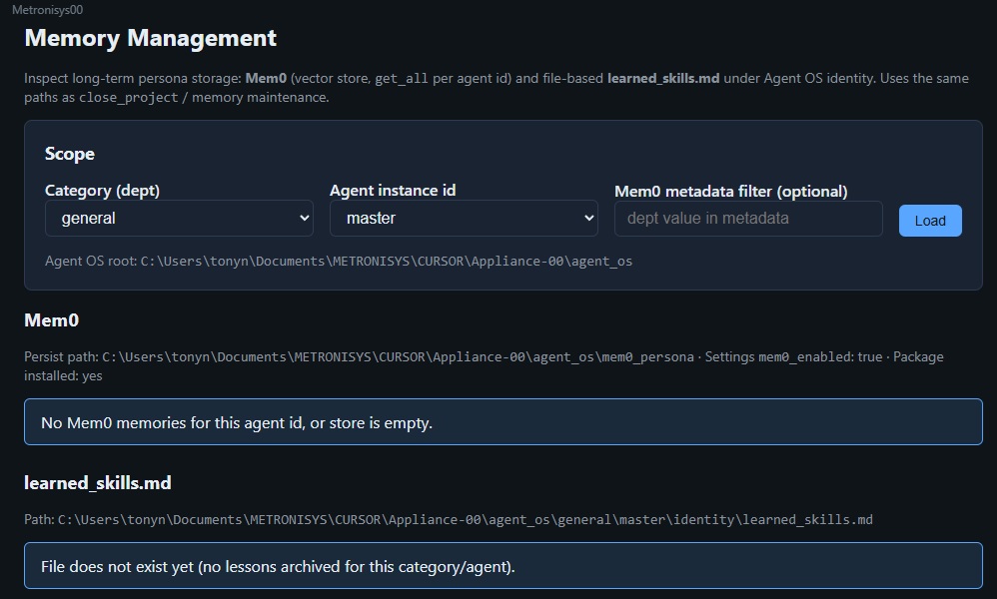Screen dimensions: 997x599
Task: Click the Agent instance id field label
Action: click(393, 190)
